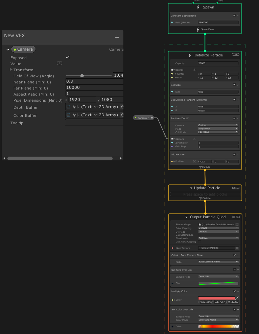
Task: Collapse the Bounds foldout in Initialize Particle
Action: [174, 70]
